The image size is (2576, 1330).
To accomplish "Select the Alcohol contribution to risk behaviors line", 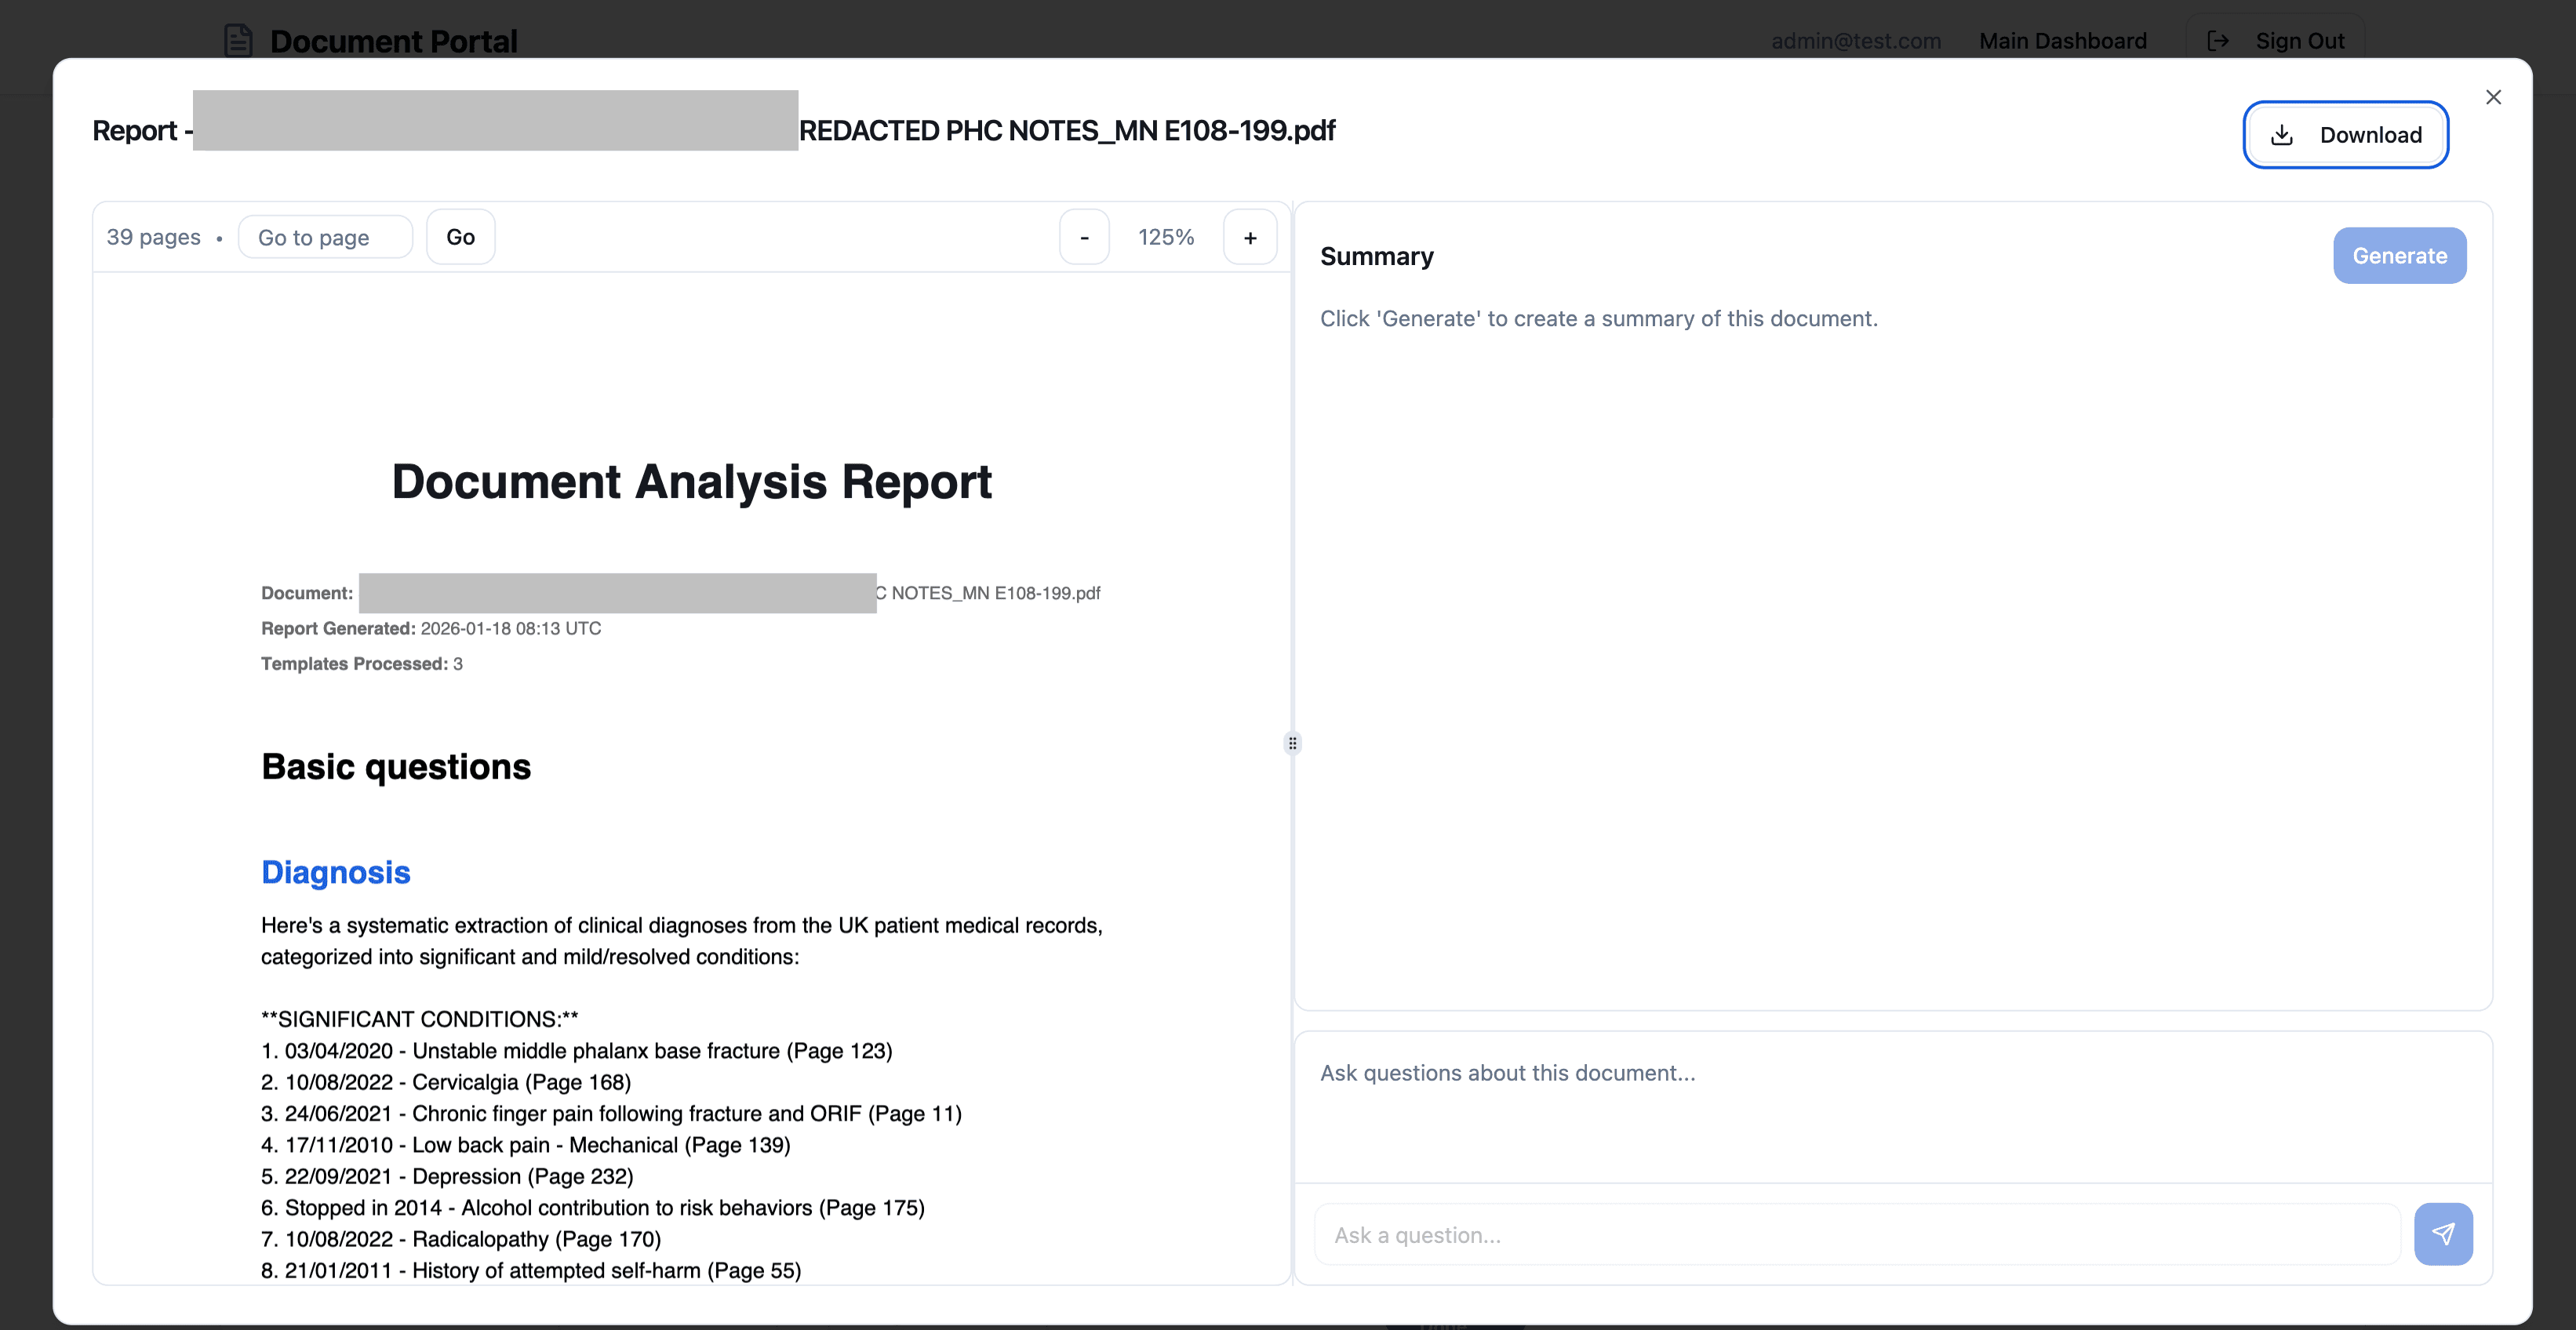I will [x=593, y=1208].
